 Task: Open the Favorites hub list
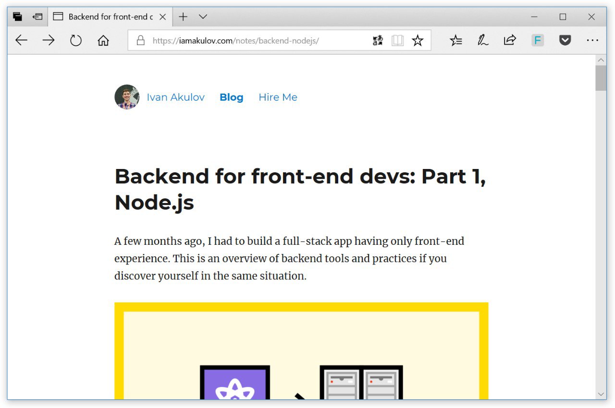tap(456, 41)
